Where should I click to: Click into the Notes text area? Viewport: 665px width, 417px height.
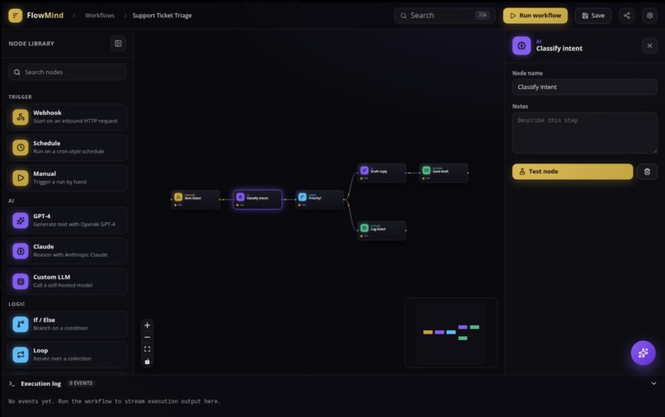[584, 132]
